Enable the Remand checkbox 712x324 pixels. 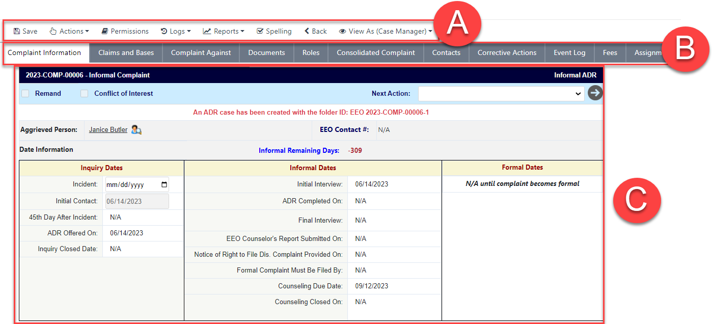pos(25,94)
